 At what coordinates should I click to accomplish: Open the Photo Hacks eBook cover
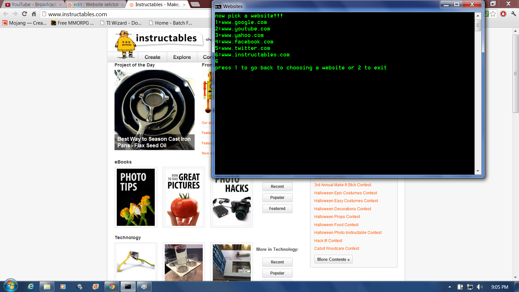[x=232, y=202]
